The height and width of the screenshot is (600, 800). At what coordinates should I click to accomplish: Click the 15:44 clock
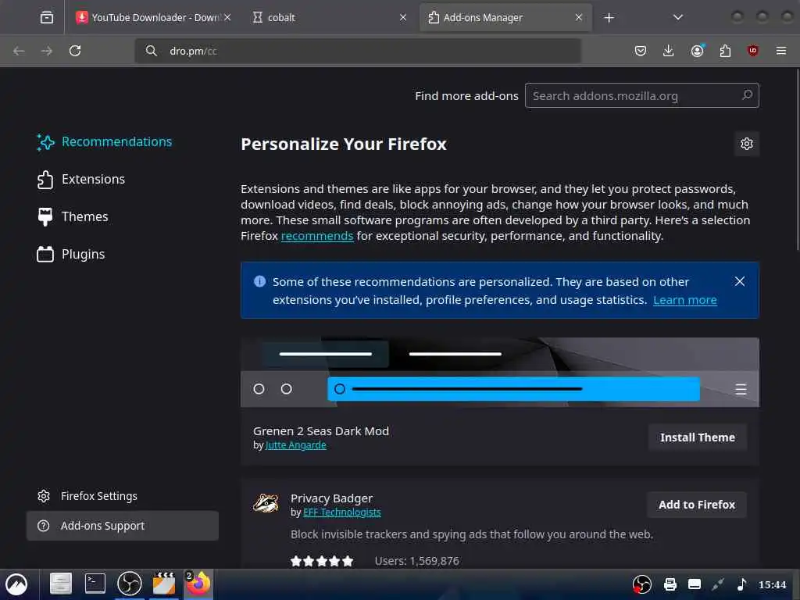pos(772,584)
